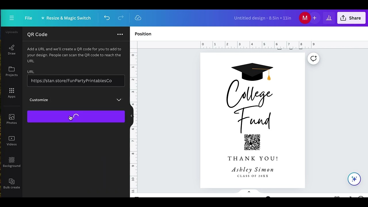The height and width of the screenshot is (207, 368).
Task: Open the Background tab
Action: (11, 162)
